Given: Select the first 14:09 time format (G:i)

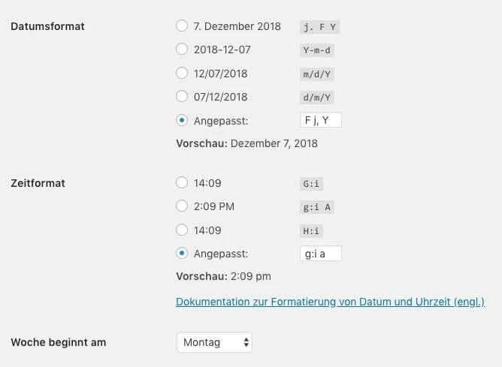Looking at the screenshot, I should (182, 182).
